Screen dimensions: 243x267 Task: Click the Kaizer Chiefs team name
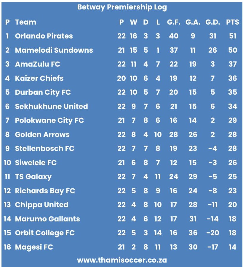coord(39,78)
